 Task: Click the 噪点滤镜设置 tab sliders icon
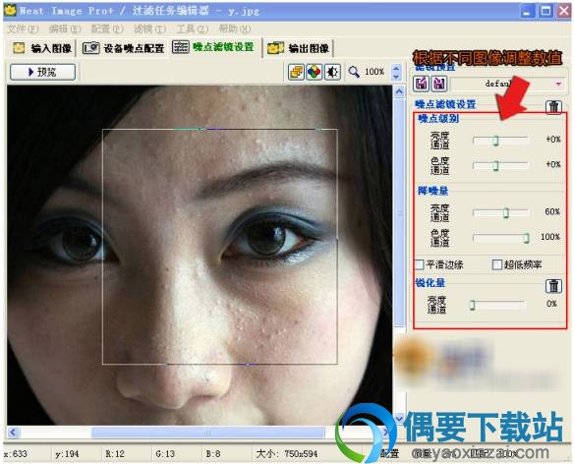tap(181, 47)
